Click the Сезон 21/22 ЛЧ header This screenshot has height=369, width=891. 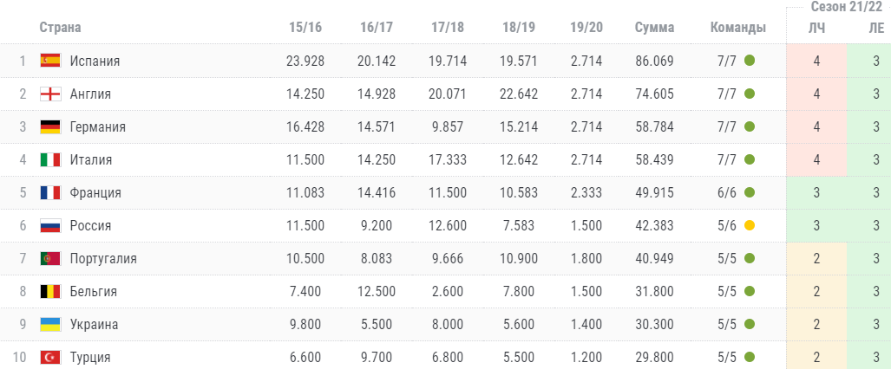pyautogui.click(x=816, y=28)
